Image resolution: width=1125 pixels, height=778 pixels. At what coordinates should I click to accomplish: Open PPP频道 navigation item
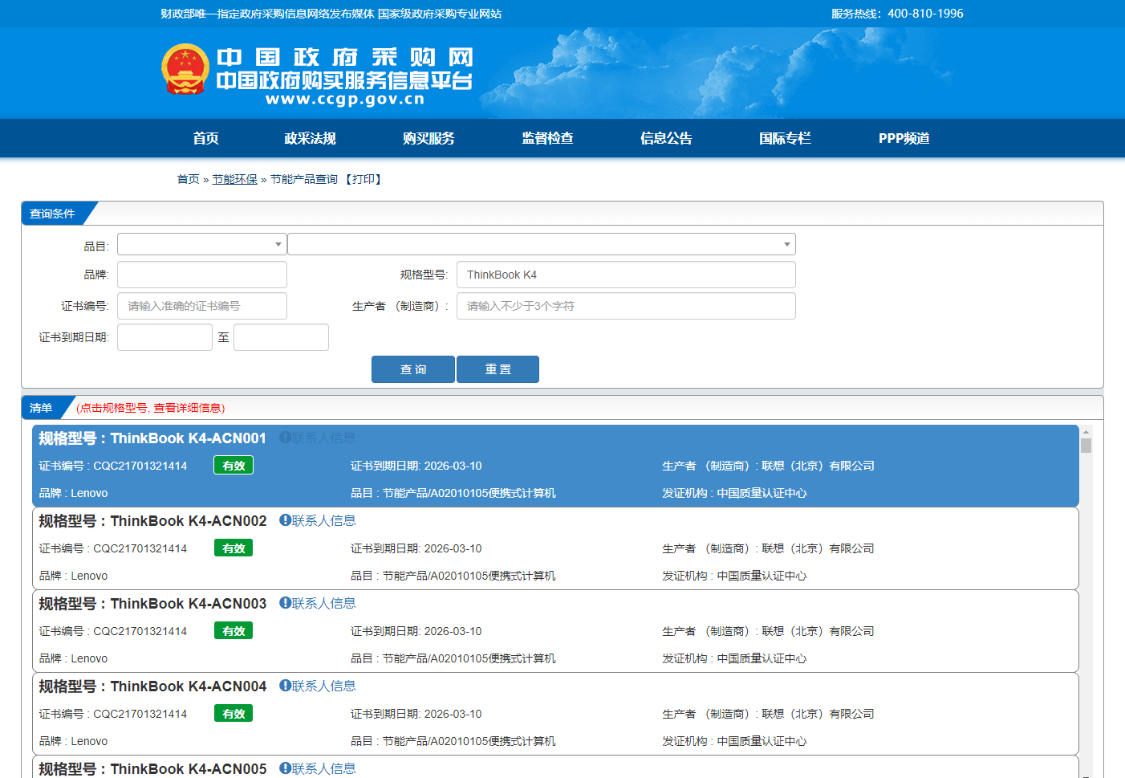pyautogui.click(x=904, y=138)
